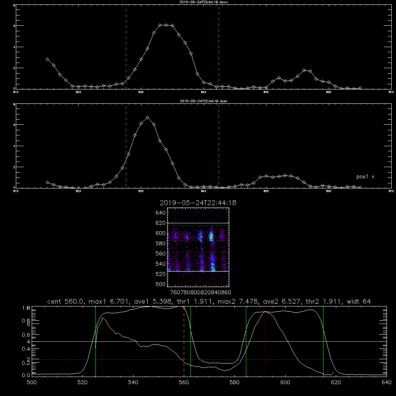
Task: Click the leftmost solid green line in bottom plot
Action: click(x=95, y=341)
